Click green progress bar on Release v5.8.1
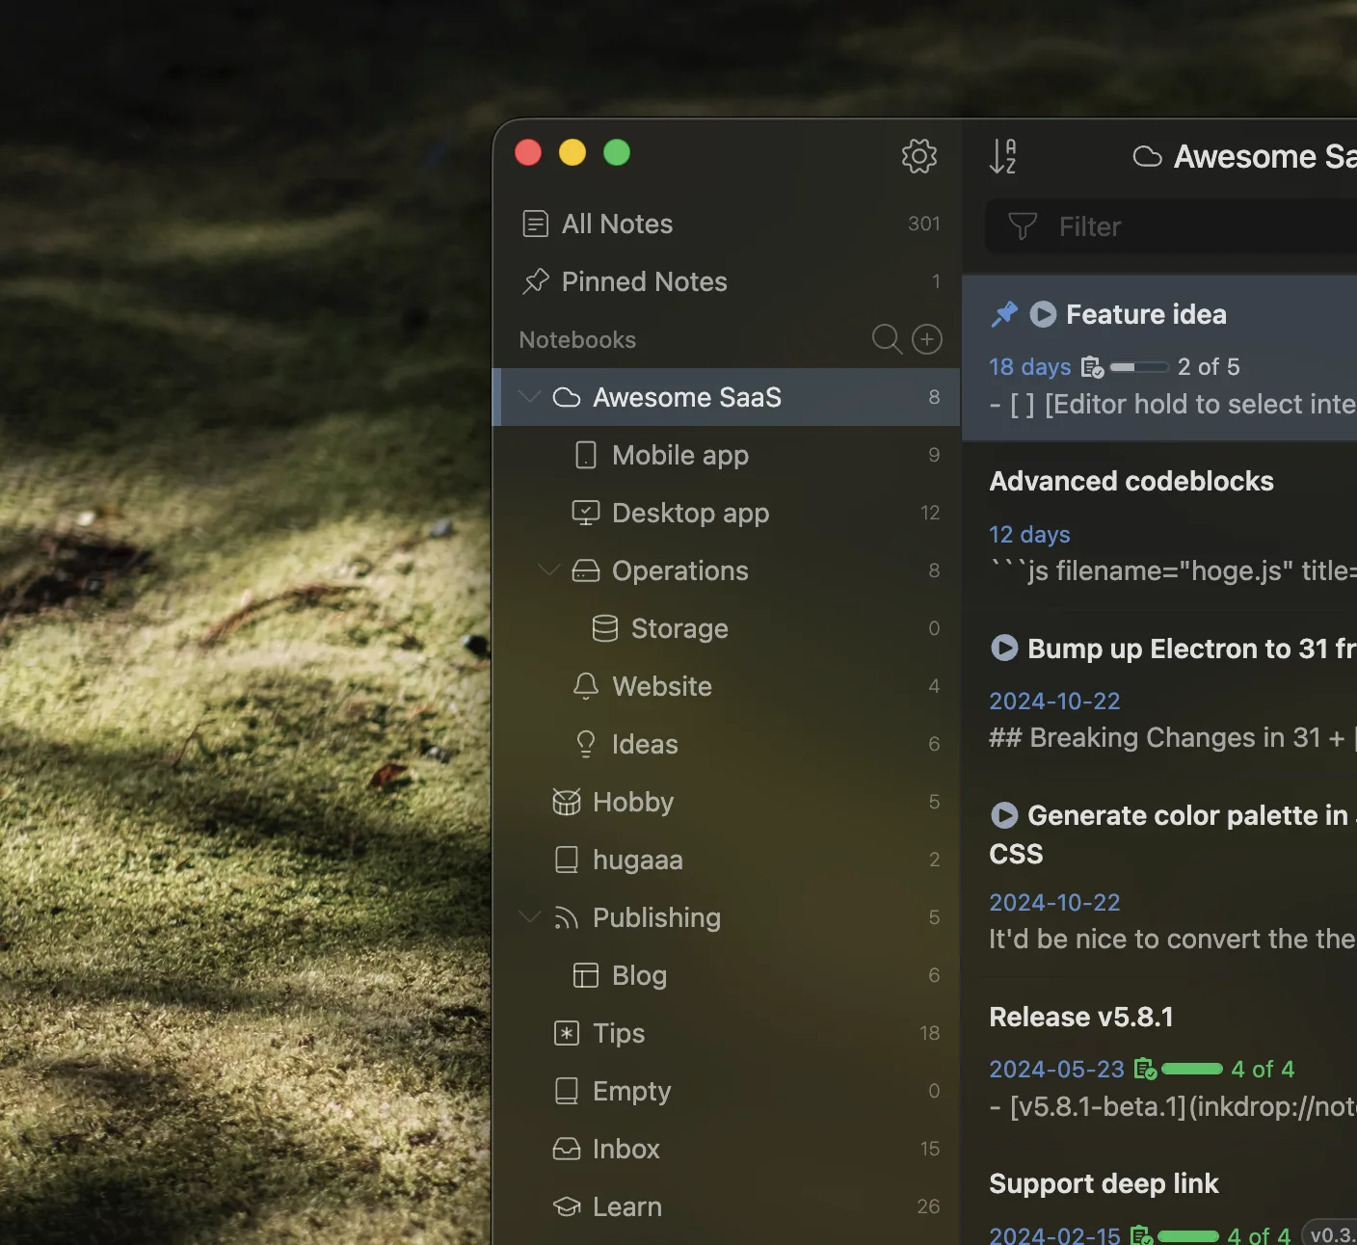1357x1245 pixels. (1192, 1069)
